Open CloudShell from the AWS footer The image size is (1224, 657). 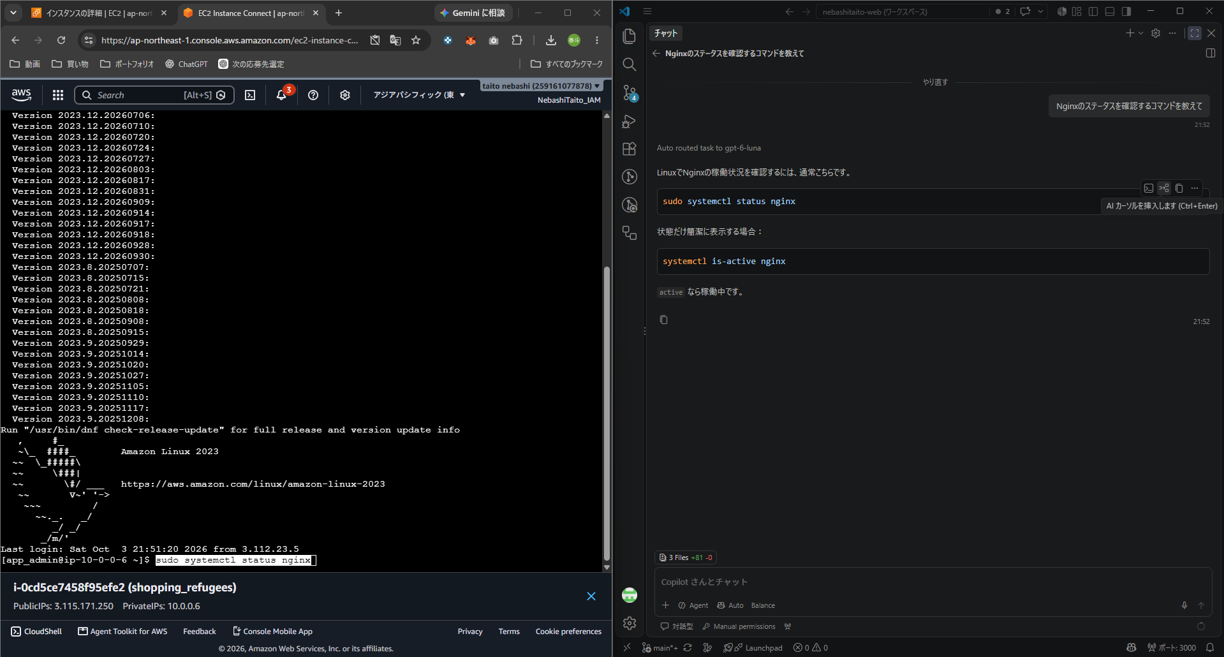click(36, 631)
